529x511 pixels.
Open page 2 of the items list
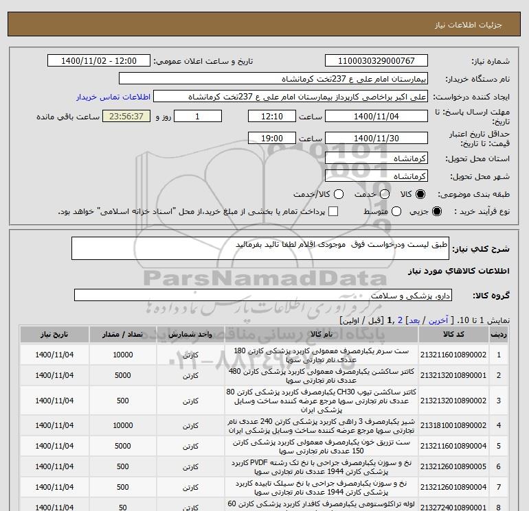tap(400, 320)
